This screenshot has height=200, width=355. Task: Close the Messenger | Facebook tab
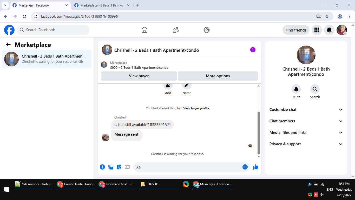[67, 5]
